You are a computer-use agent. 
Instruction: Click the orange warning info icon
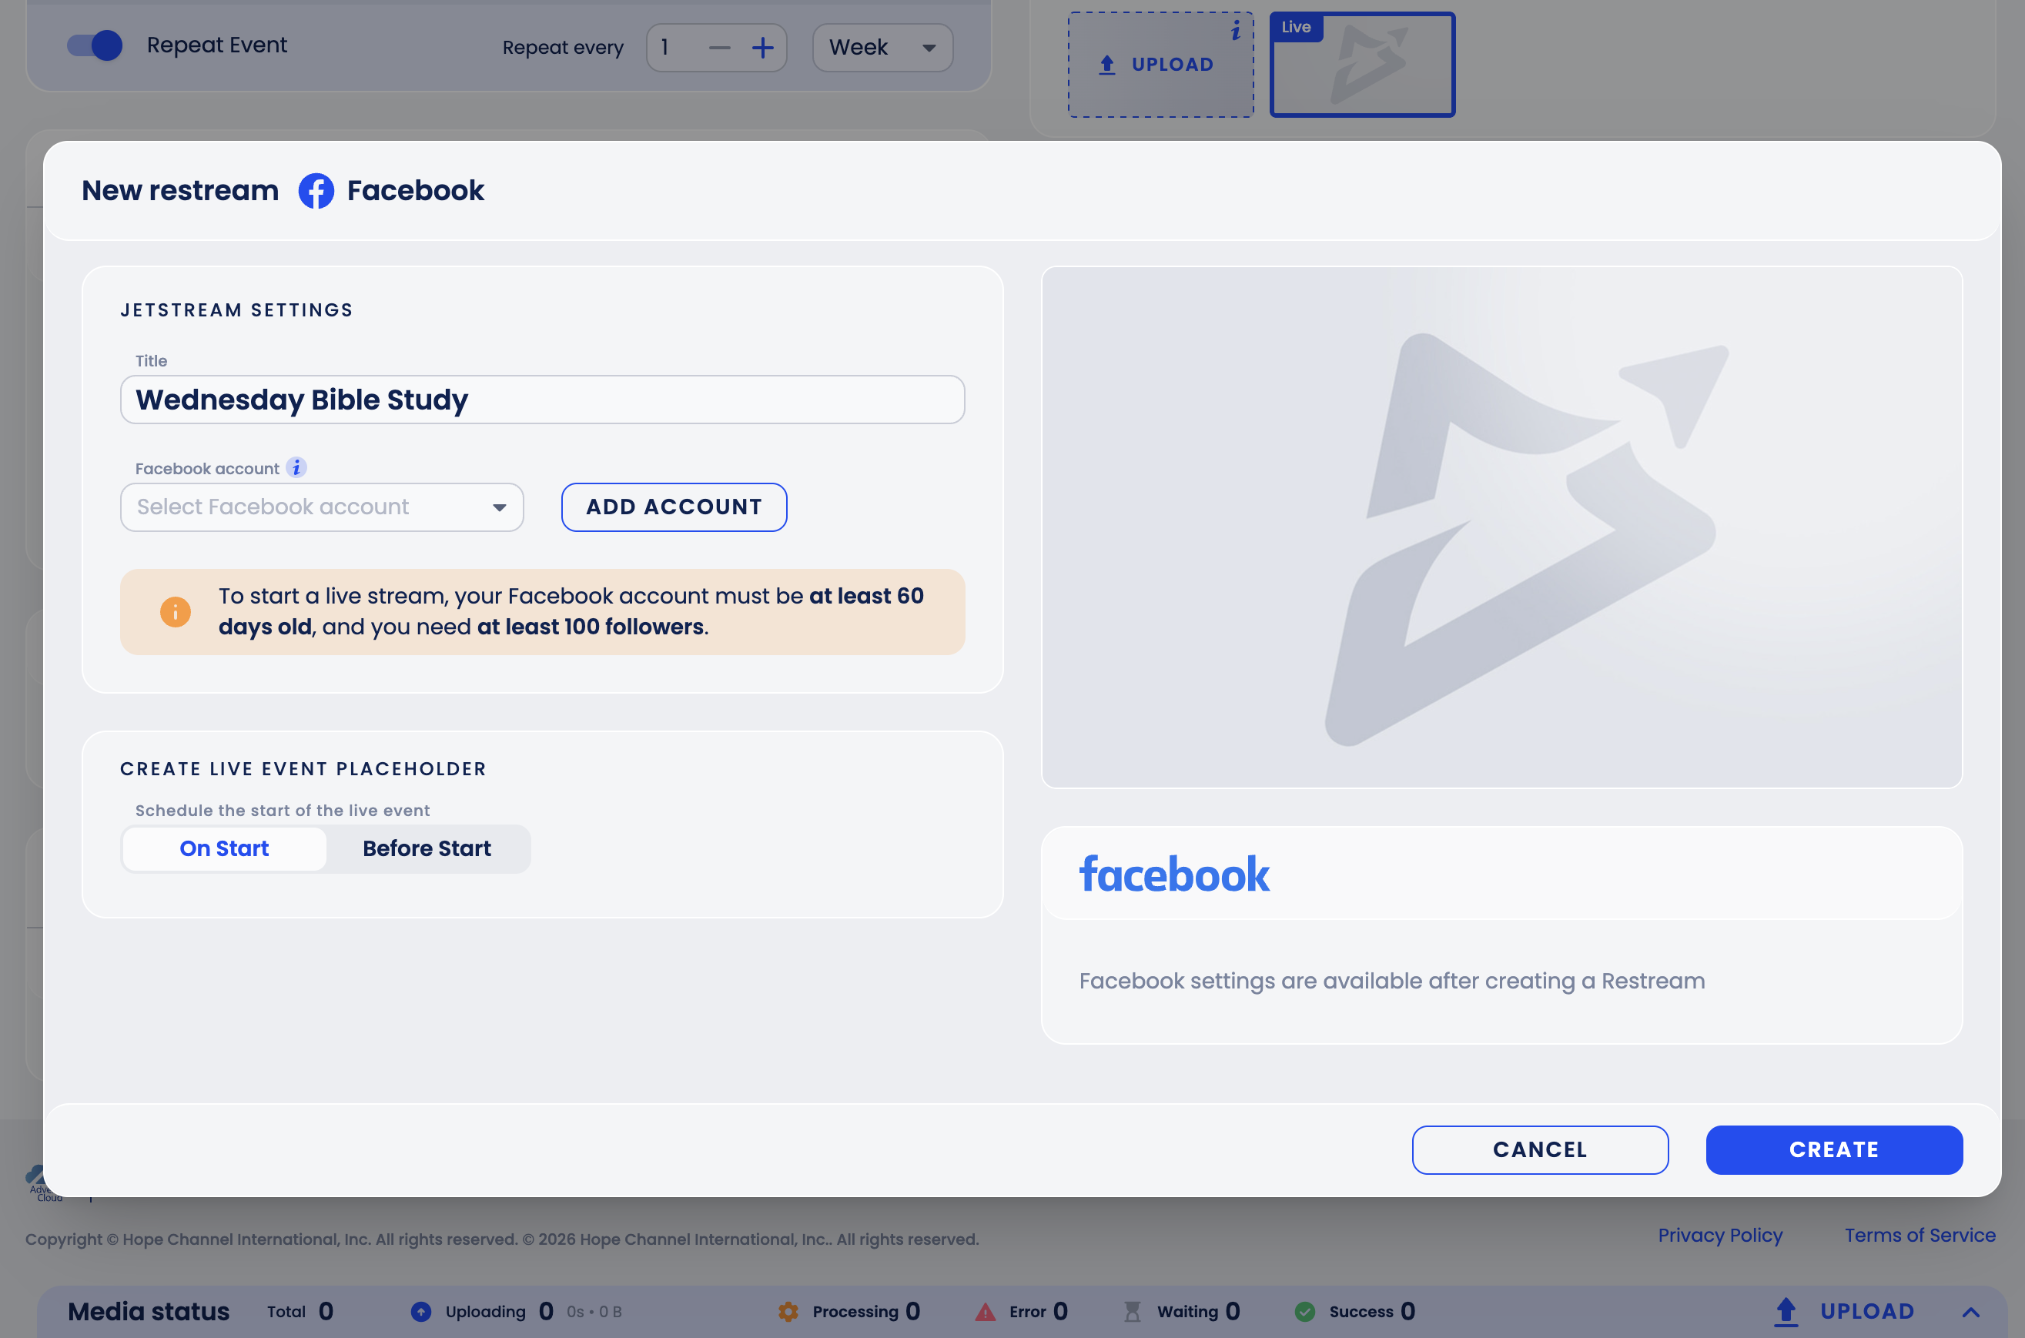click(175, 612)
